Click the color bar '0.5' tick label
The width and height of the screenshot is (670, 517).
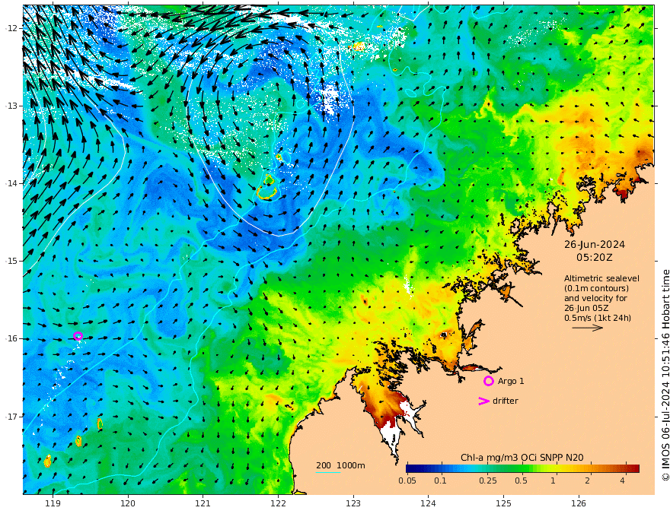tap(521, 481)
